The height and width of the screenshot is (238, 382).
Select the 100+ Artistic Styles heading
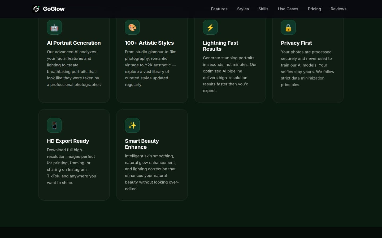[x=149, y=43]
